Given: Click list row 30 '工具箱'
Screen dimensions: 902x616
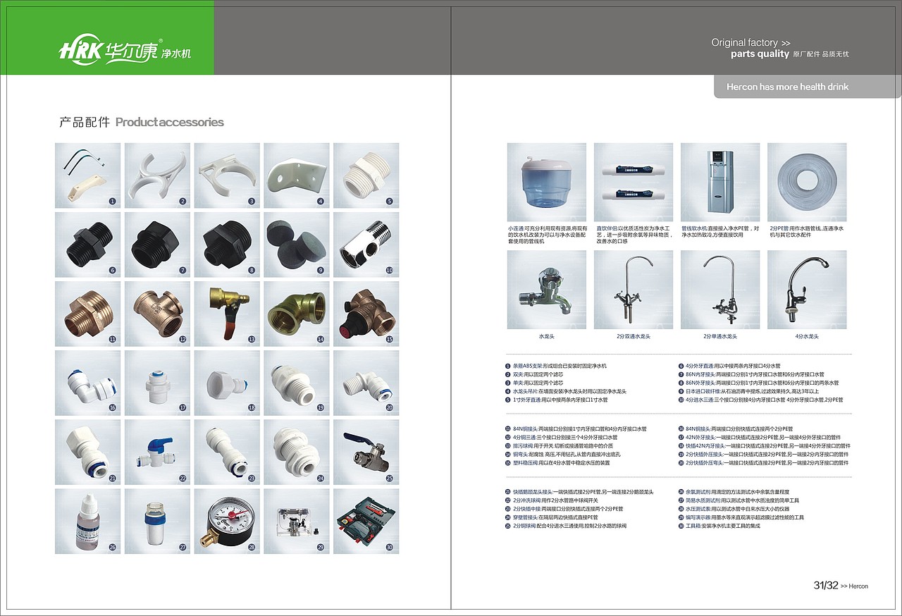Looking at the screenshot, I should click(719, 526).
